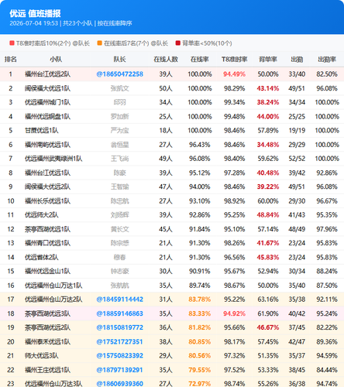Select team name 福州南屿优远1队
344x387 pixels.
pyautogui.click(x=47, y=145)
